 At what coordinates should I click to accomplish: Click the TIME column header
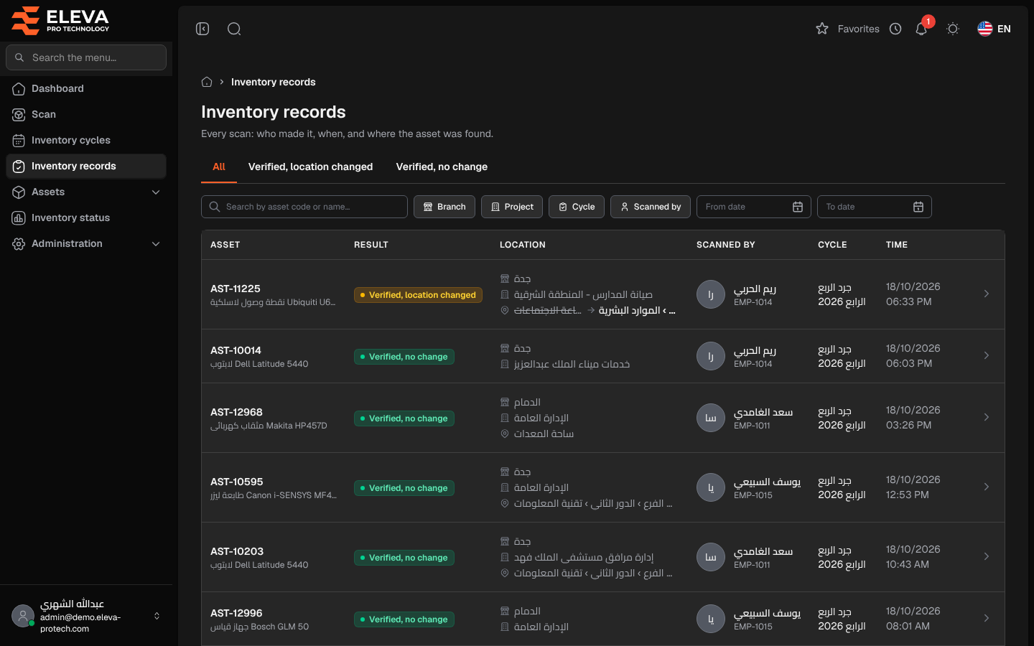[897, 245]
